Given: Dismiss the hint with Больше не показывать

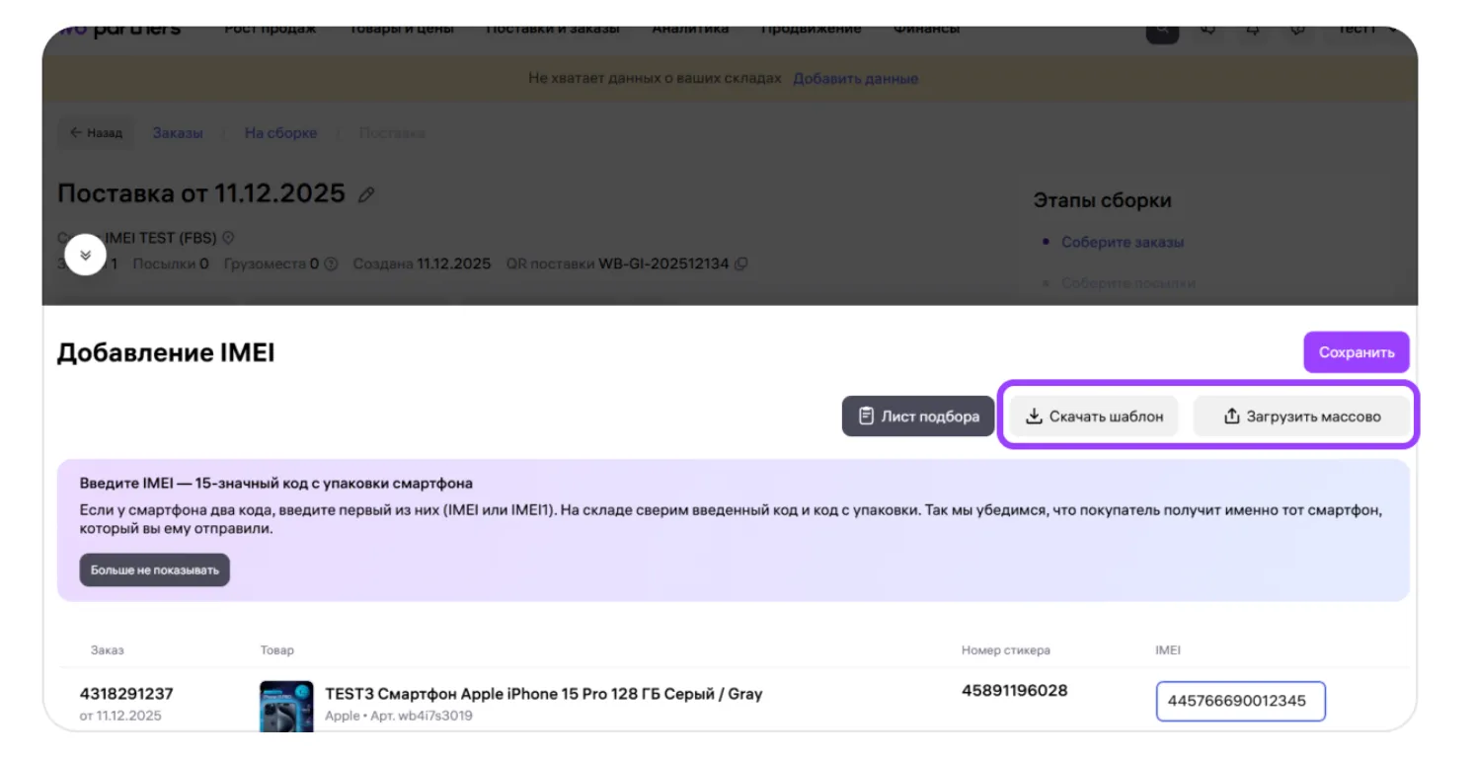Looking at the screenshot, I should [155, 570].
